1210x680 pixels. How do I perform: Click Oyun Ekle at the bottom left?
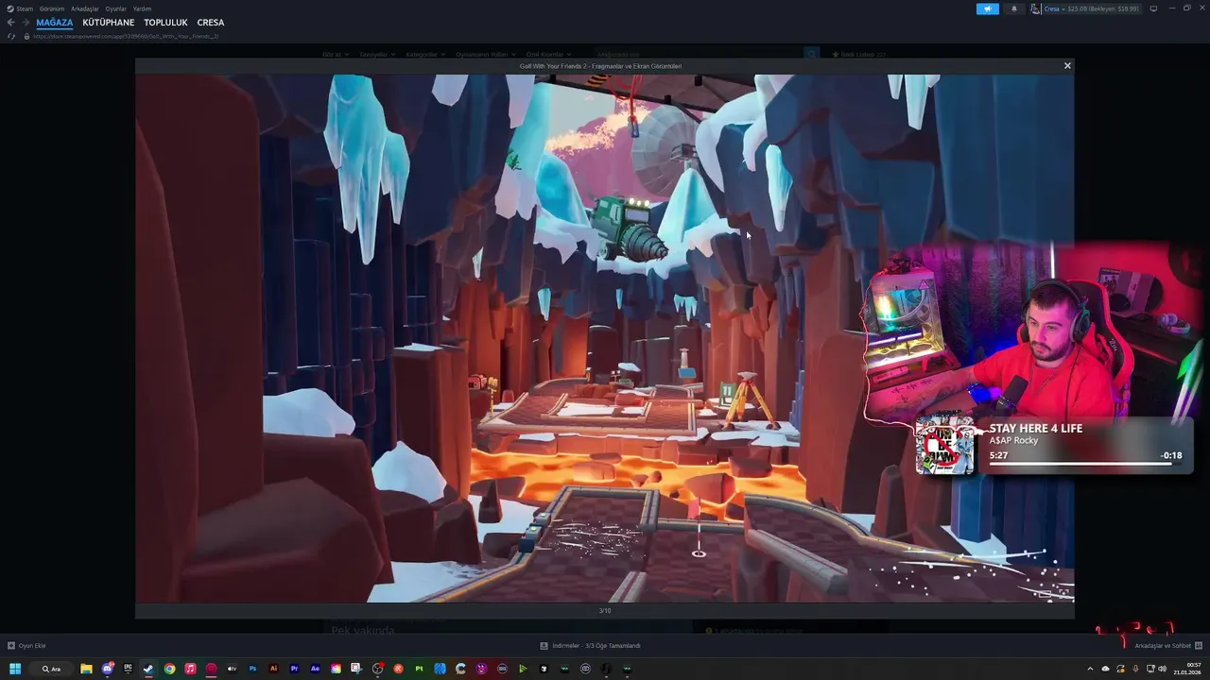(x=27, y=646)
